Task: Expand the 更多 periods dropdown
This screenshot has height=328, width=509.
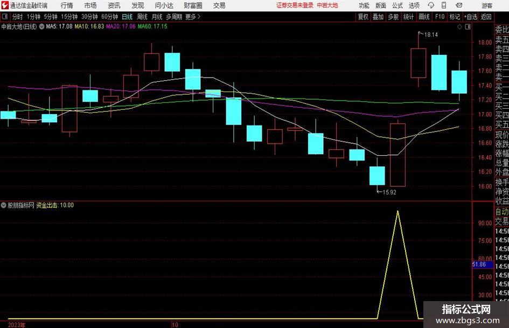Action: [x=193, y=17]
